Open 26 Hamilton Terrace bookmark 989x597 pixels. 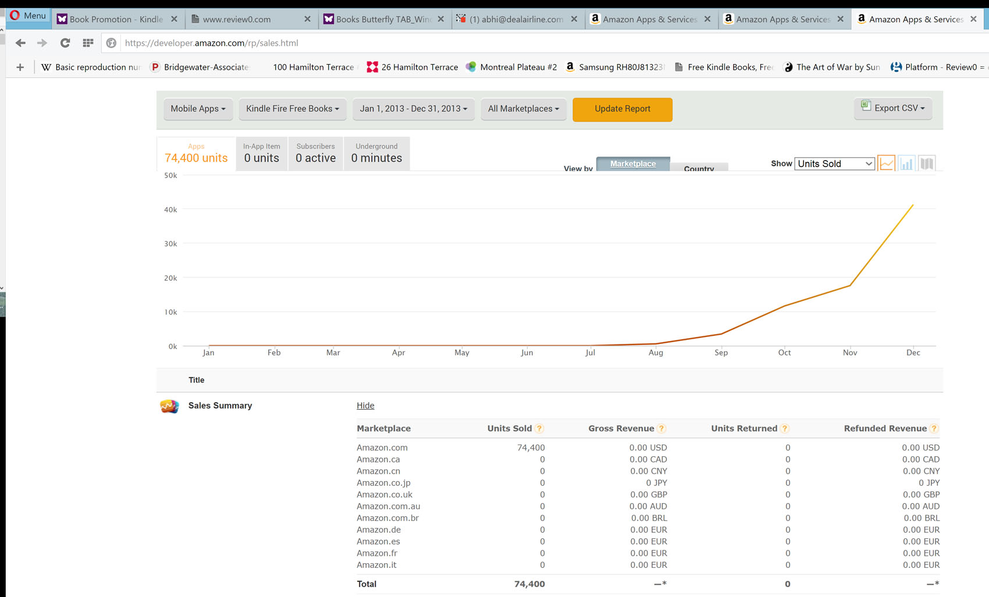tap(412, 67)
